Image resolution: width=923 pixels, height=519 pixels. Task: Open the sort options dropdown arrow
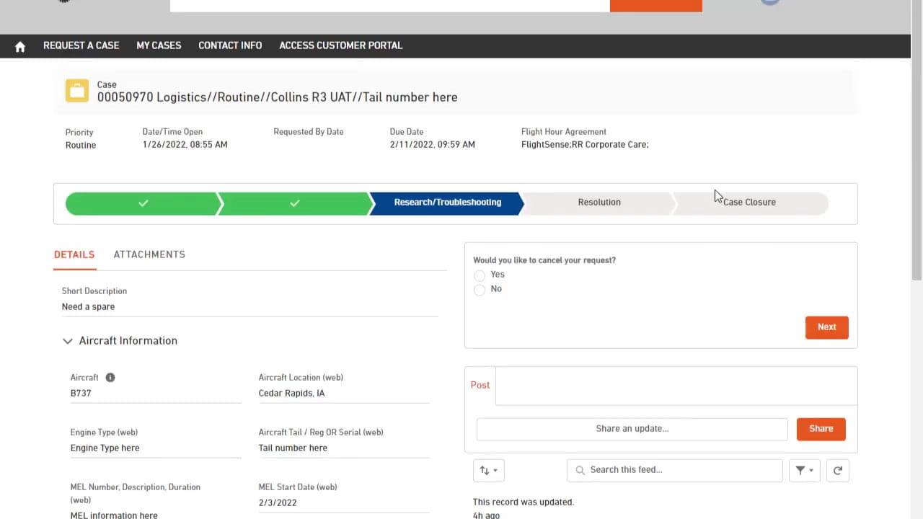click(495, 470)
